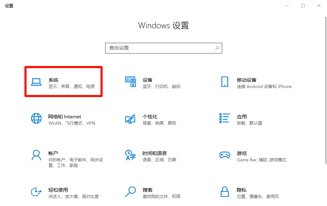
Task: Open 网络和 Internet category title
Action: [65, 117]
